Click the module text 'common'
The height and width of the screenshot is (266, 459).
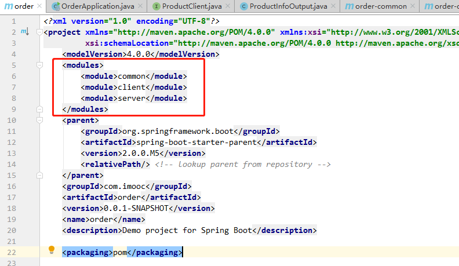132,76
